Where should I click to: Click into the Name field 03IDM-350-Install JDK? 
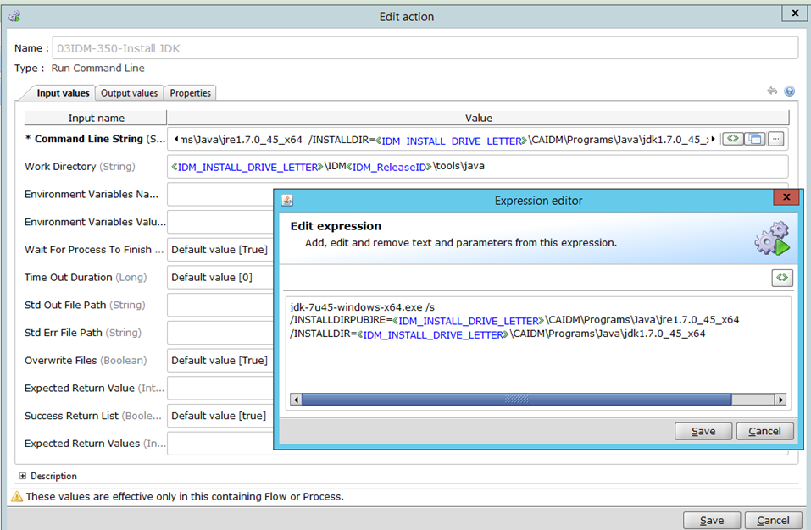(x=424, y=48)
